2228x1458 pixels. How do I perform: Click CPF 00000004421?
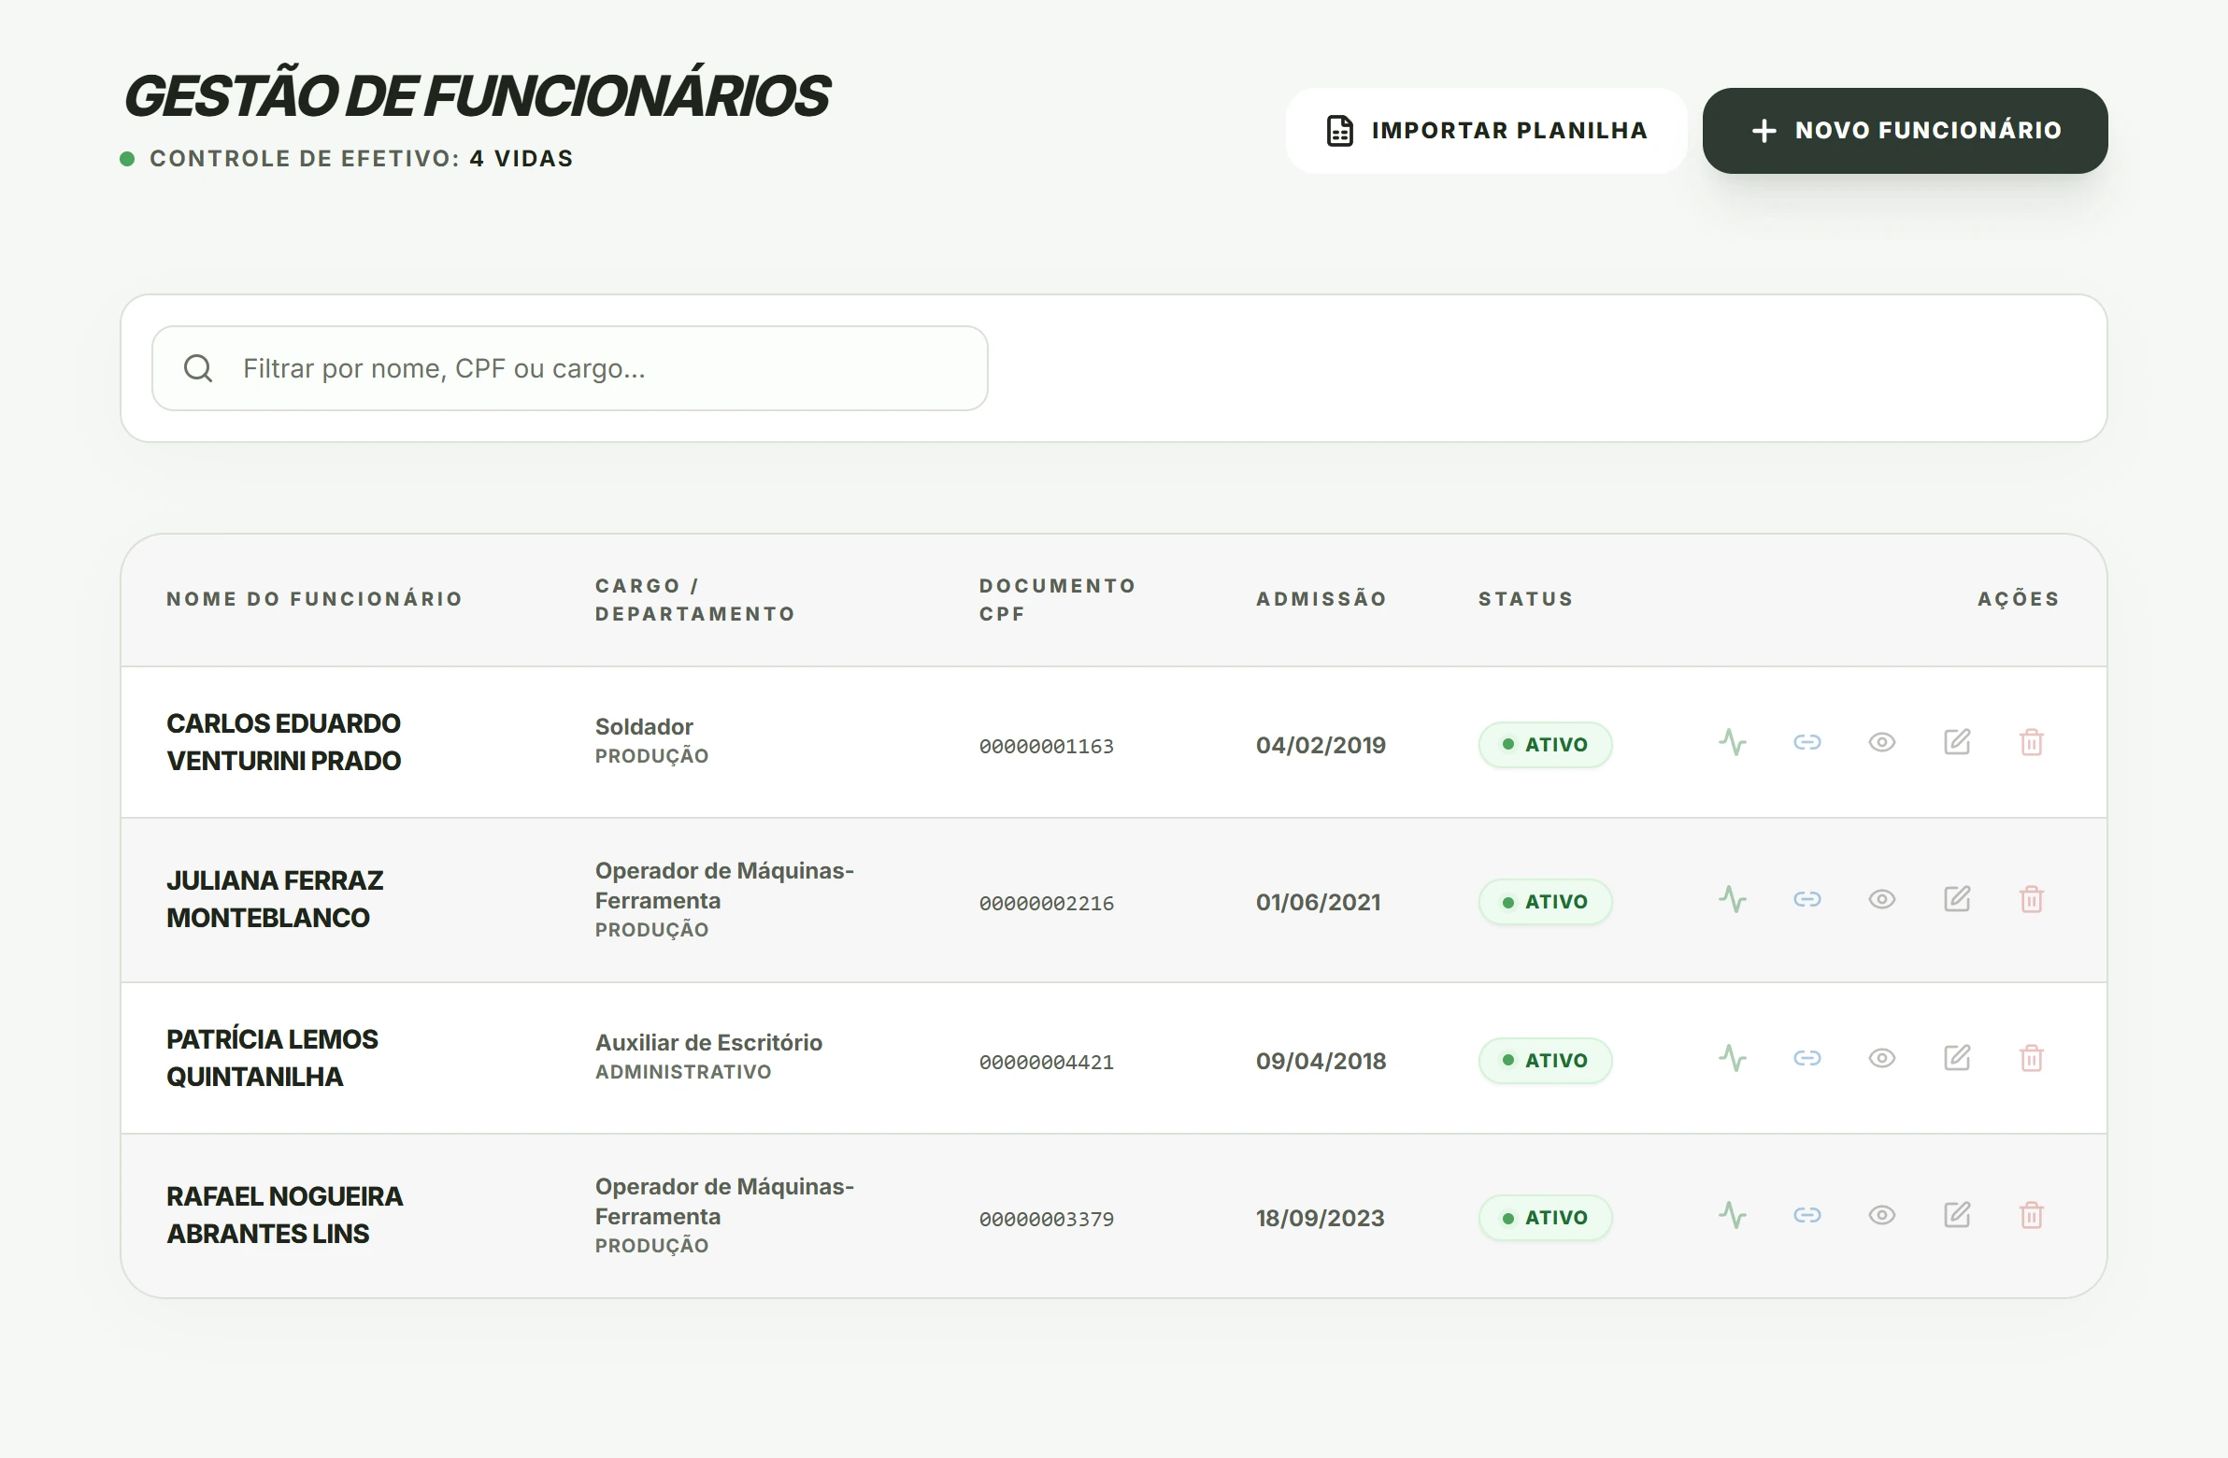coord(1047,1063)
